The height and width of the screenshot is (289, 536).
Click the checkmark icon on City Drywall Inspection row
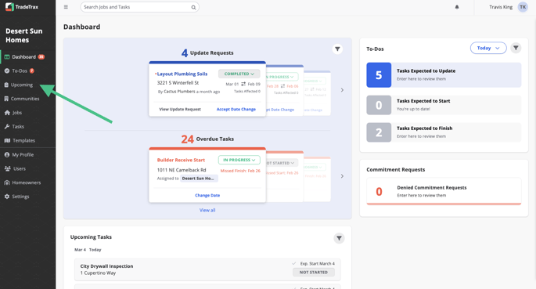click(x=294, y=263)
